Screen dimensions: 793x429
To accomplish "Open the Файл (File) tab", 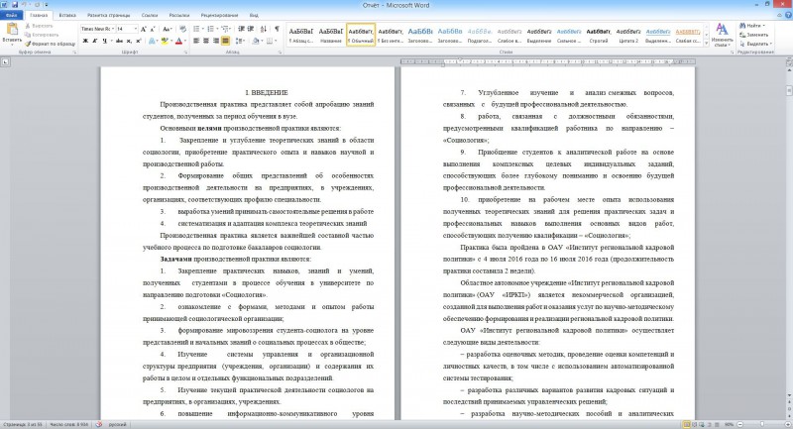I will 11,16.
